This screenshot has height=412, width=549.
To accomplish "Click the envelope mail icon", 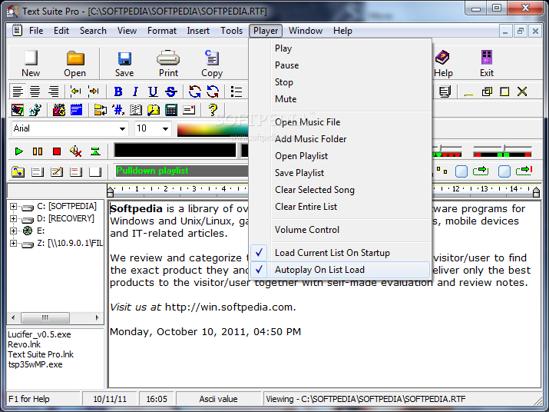I will point(189,110).
